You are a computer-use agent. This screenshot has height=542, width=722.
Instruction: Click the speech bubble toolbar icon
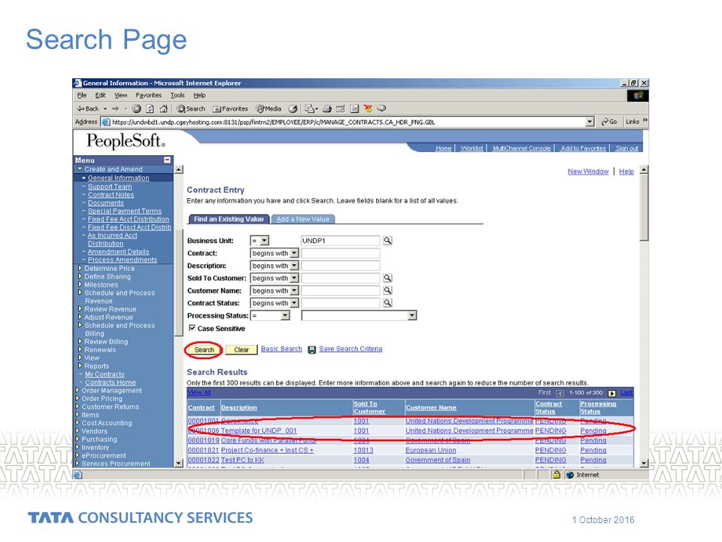pos(381,108)
